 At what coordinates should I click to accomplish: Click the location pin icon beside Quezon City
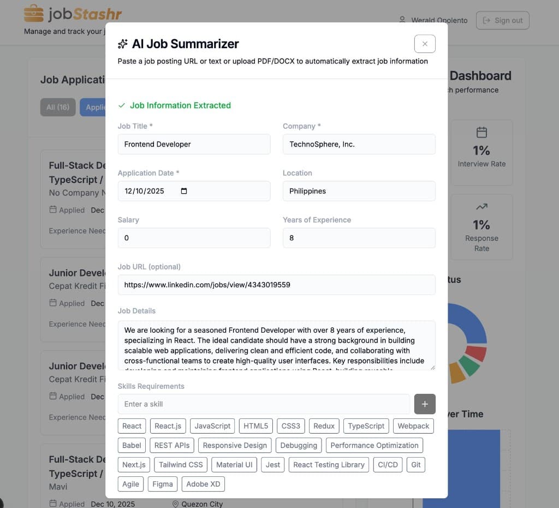[x=176, y=504]
